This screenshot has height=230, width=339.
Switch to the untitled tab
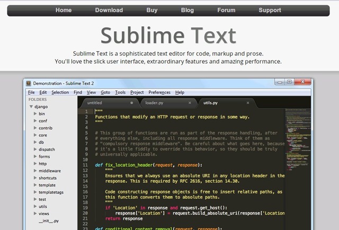click(95, 103)
